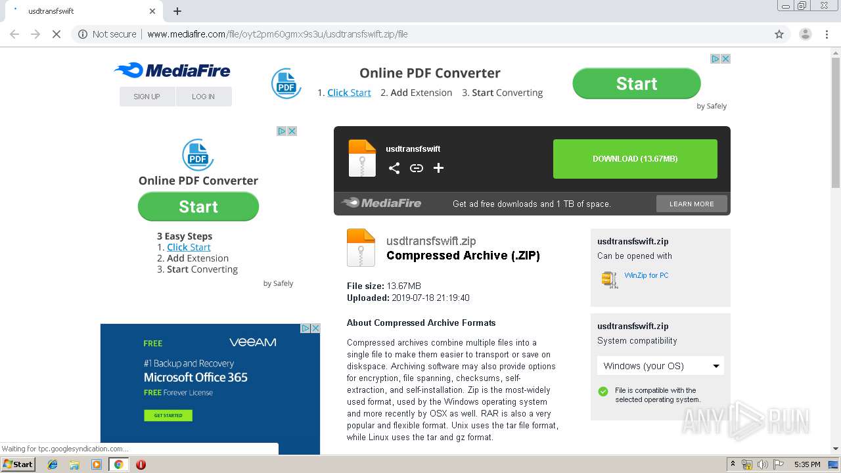Open WinZip for PC link
This screenshot has width=841, height=473.
pos(647,275)
